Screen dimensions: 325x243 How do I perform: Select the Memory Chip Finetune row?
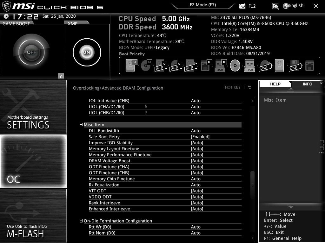(165, 179)
